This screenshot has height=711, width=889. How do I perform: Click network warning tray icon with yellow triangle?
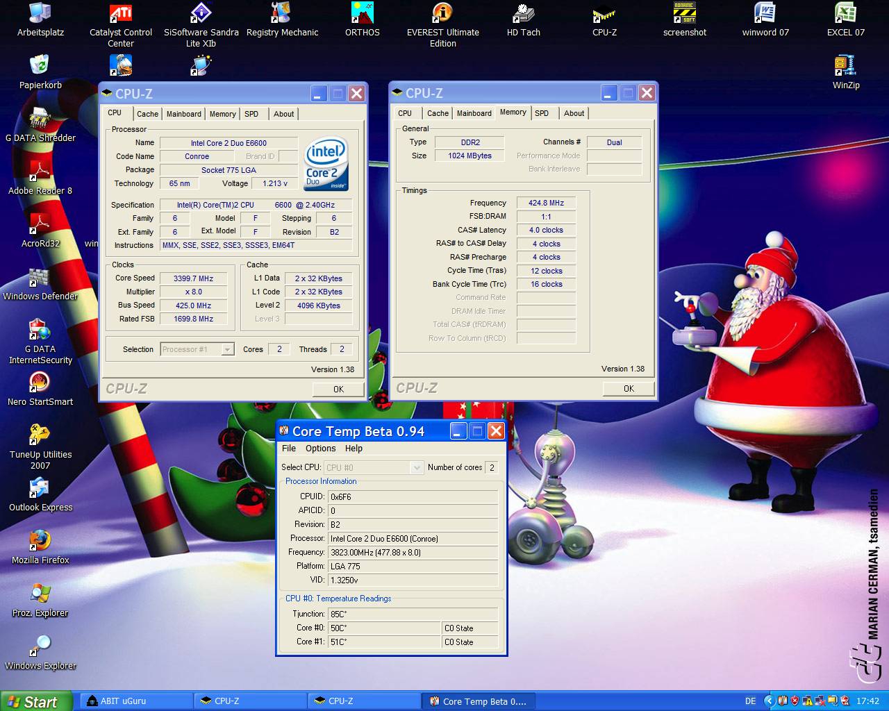(807, 701)
